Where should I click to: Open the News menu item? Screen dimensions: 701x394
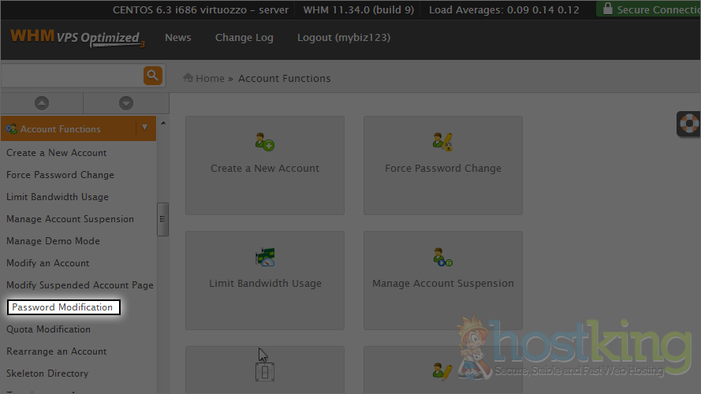click(177, 38)
